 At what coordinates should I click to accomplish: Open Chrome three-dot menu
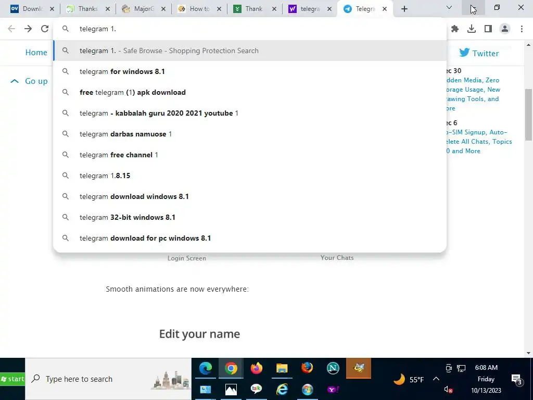[x=522, y=29]
